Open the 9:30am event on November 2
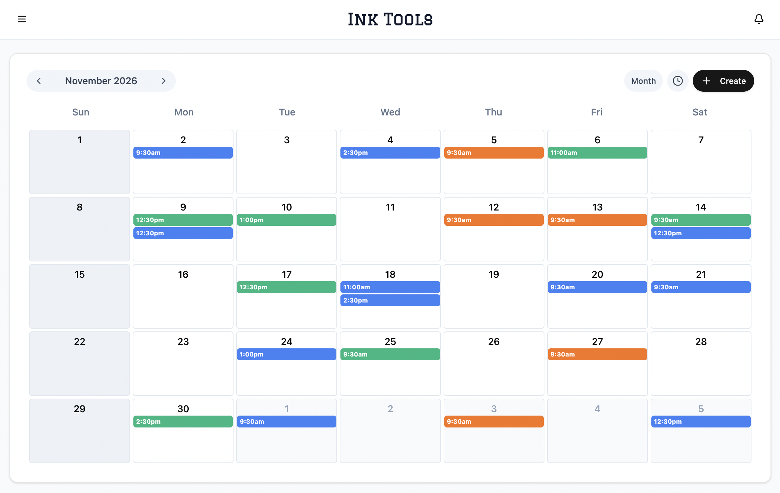This screenshot has height=493, width=780. pyautogui.click(x=183, y=153)
